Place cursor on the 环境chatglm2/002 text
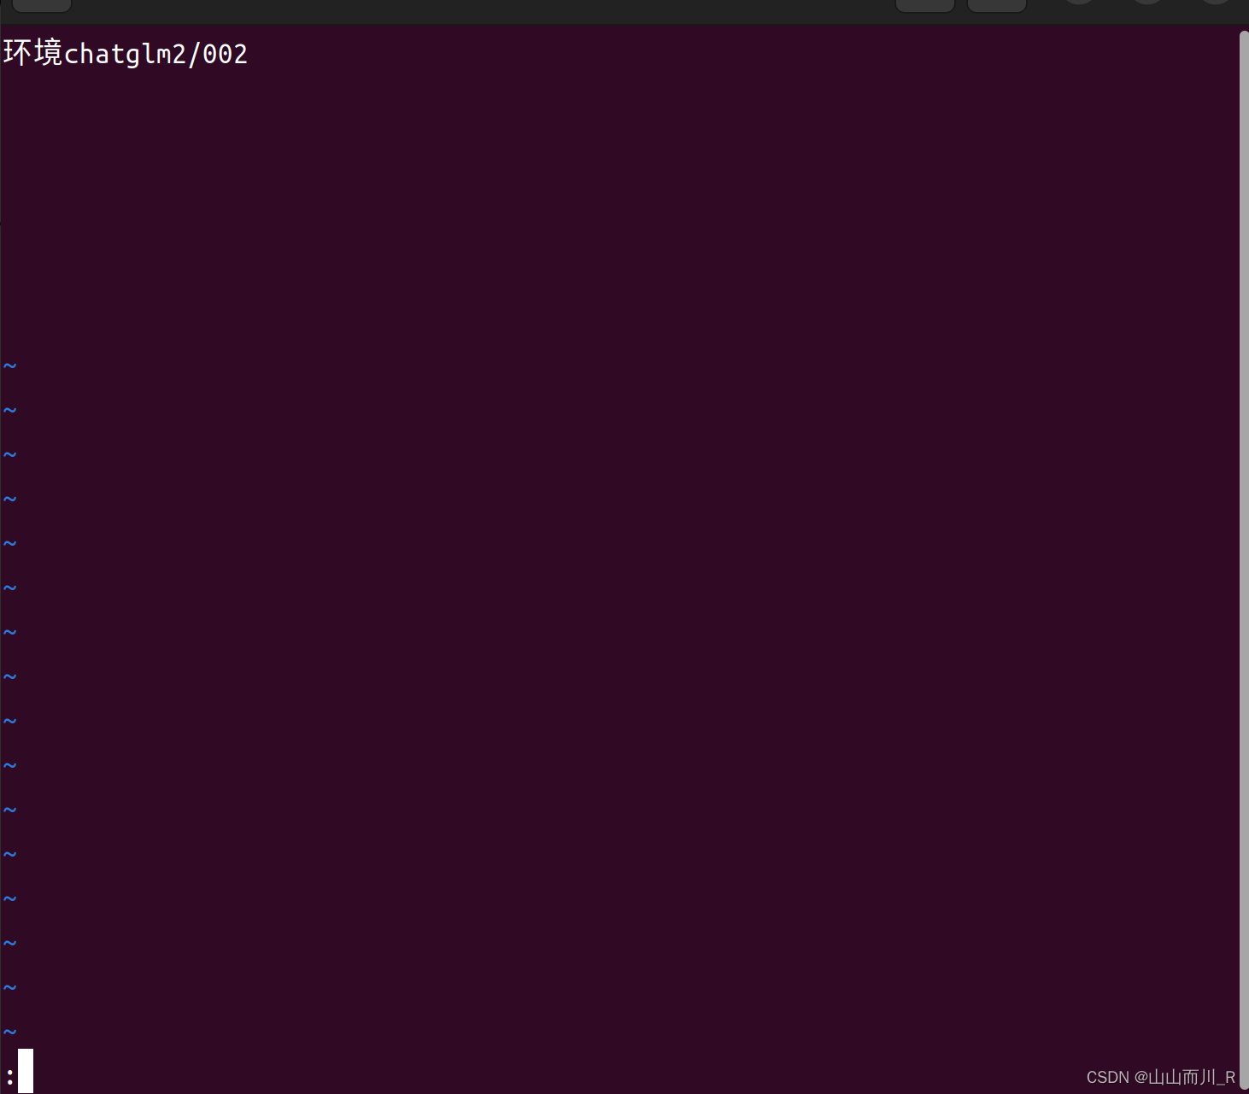This screenshot has height=1094, width=1249. [x=125, y=53]
